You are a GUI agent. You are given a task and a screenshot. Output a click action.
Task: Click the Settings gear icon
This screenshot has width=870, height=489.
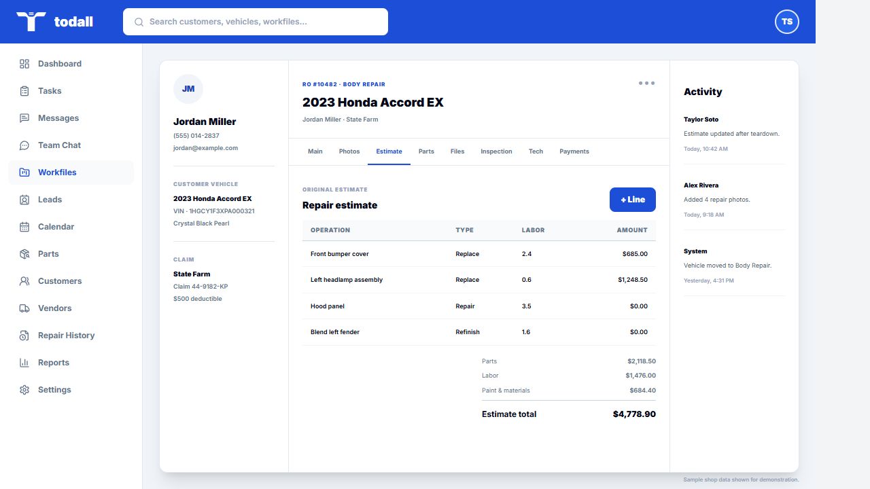click(x=24, y=390)
